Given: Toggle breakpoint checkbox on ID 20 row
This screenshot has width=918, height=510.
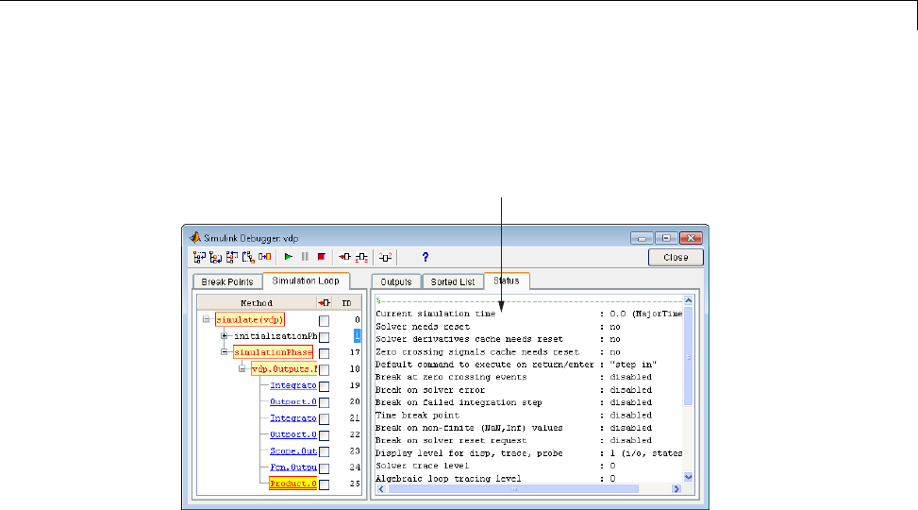Looking at the screenshot, I should click(x=324, y=402).
